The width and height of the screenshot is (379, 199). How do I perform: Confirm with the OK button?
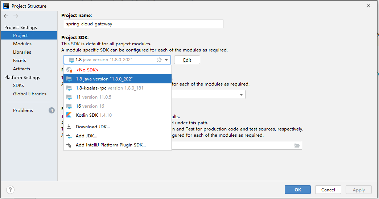pos(298,190)
